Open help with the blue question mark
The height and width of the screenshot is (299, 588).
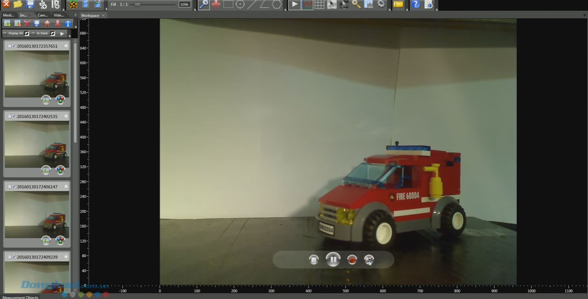click(x=416, y=5)
